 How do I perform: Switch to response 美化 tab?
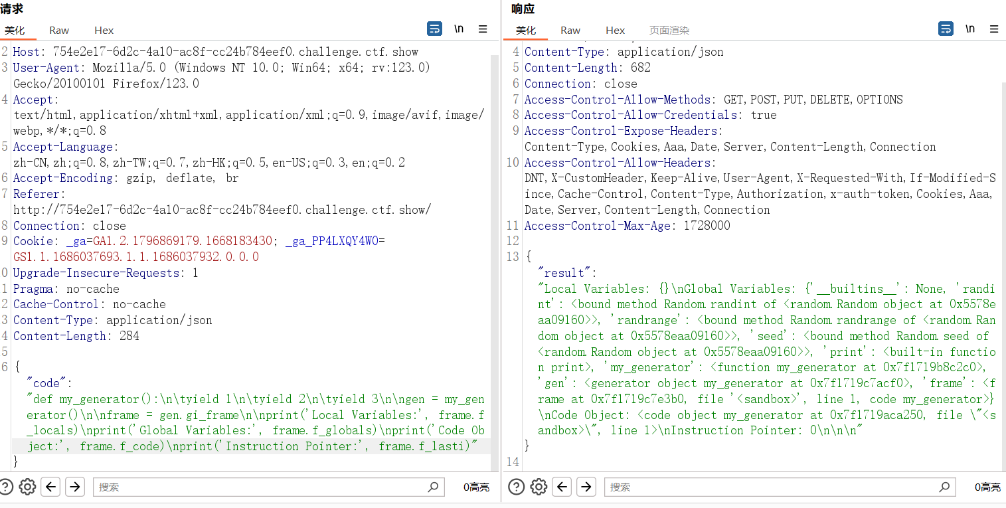coord(526,30)
